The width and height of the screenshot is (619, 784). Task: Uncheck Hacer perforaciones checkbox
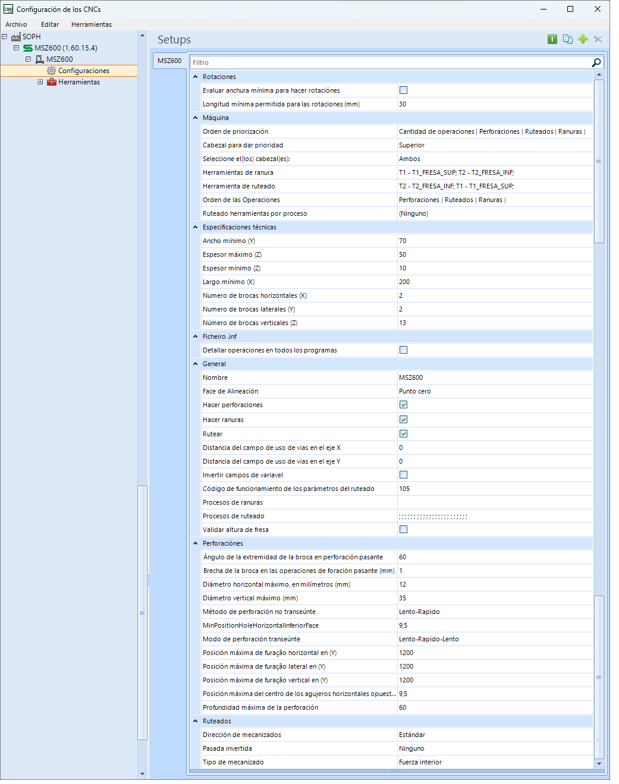403,405
